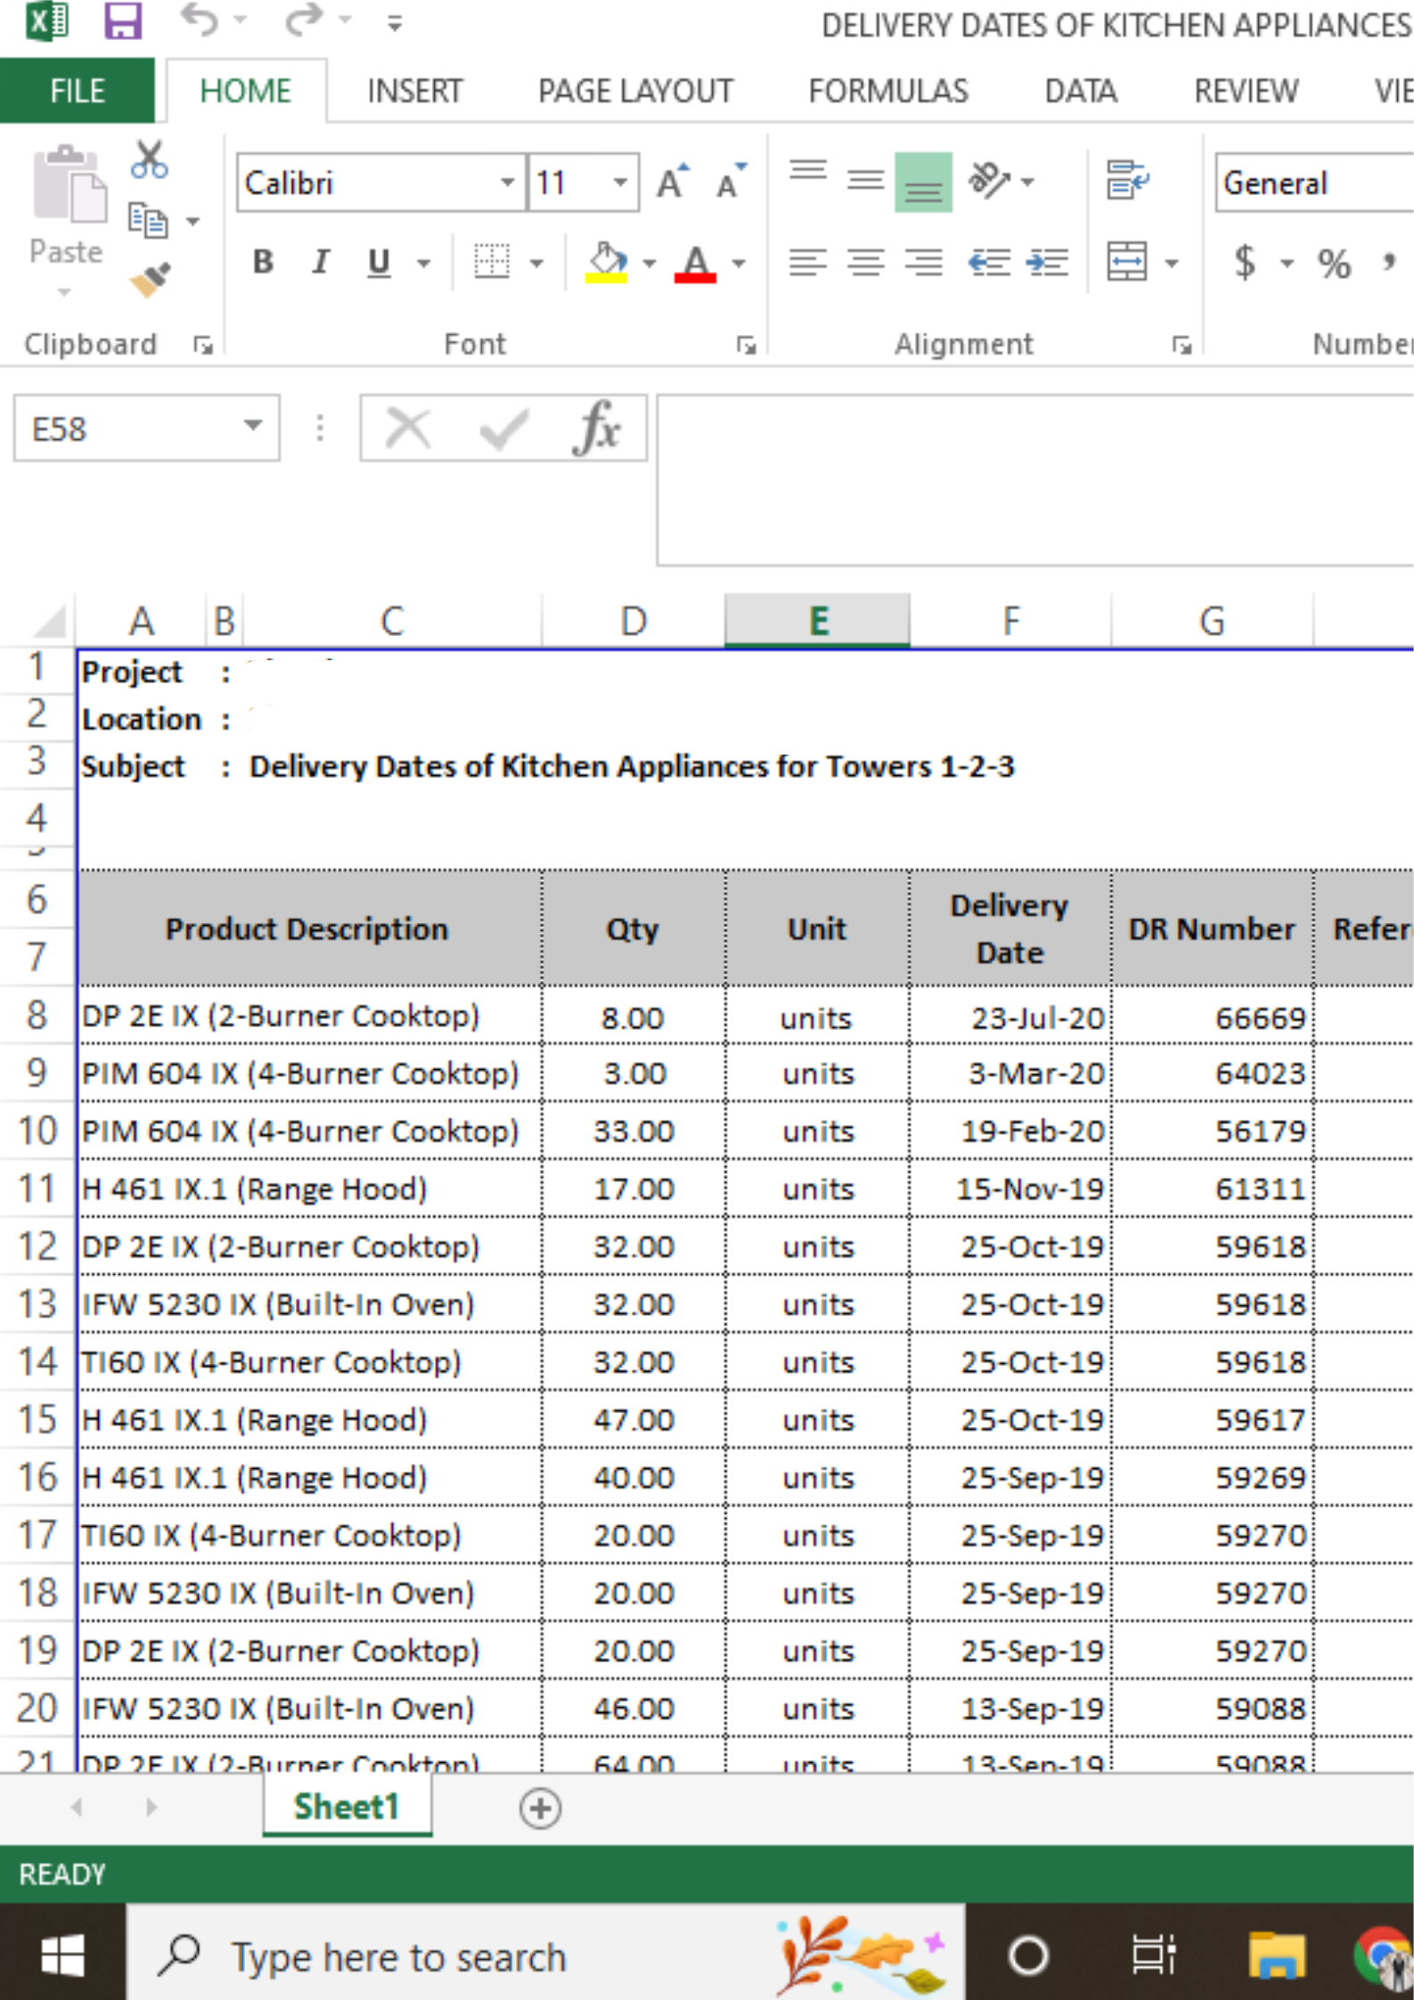
Task: Apply borders with the Borders icon
Action: point(492,263)
